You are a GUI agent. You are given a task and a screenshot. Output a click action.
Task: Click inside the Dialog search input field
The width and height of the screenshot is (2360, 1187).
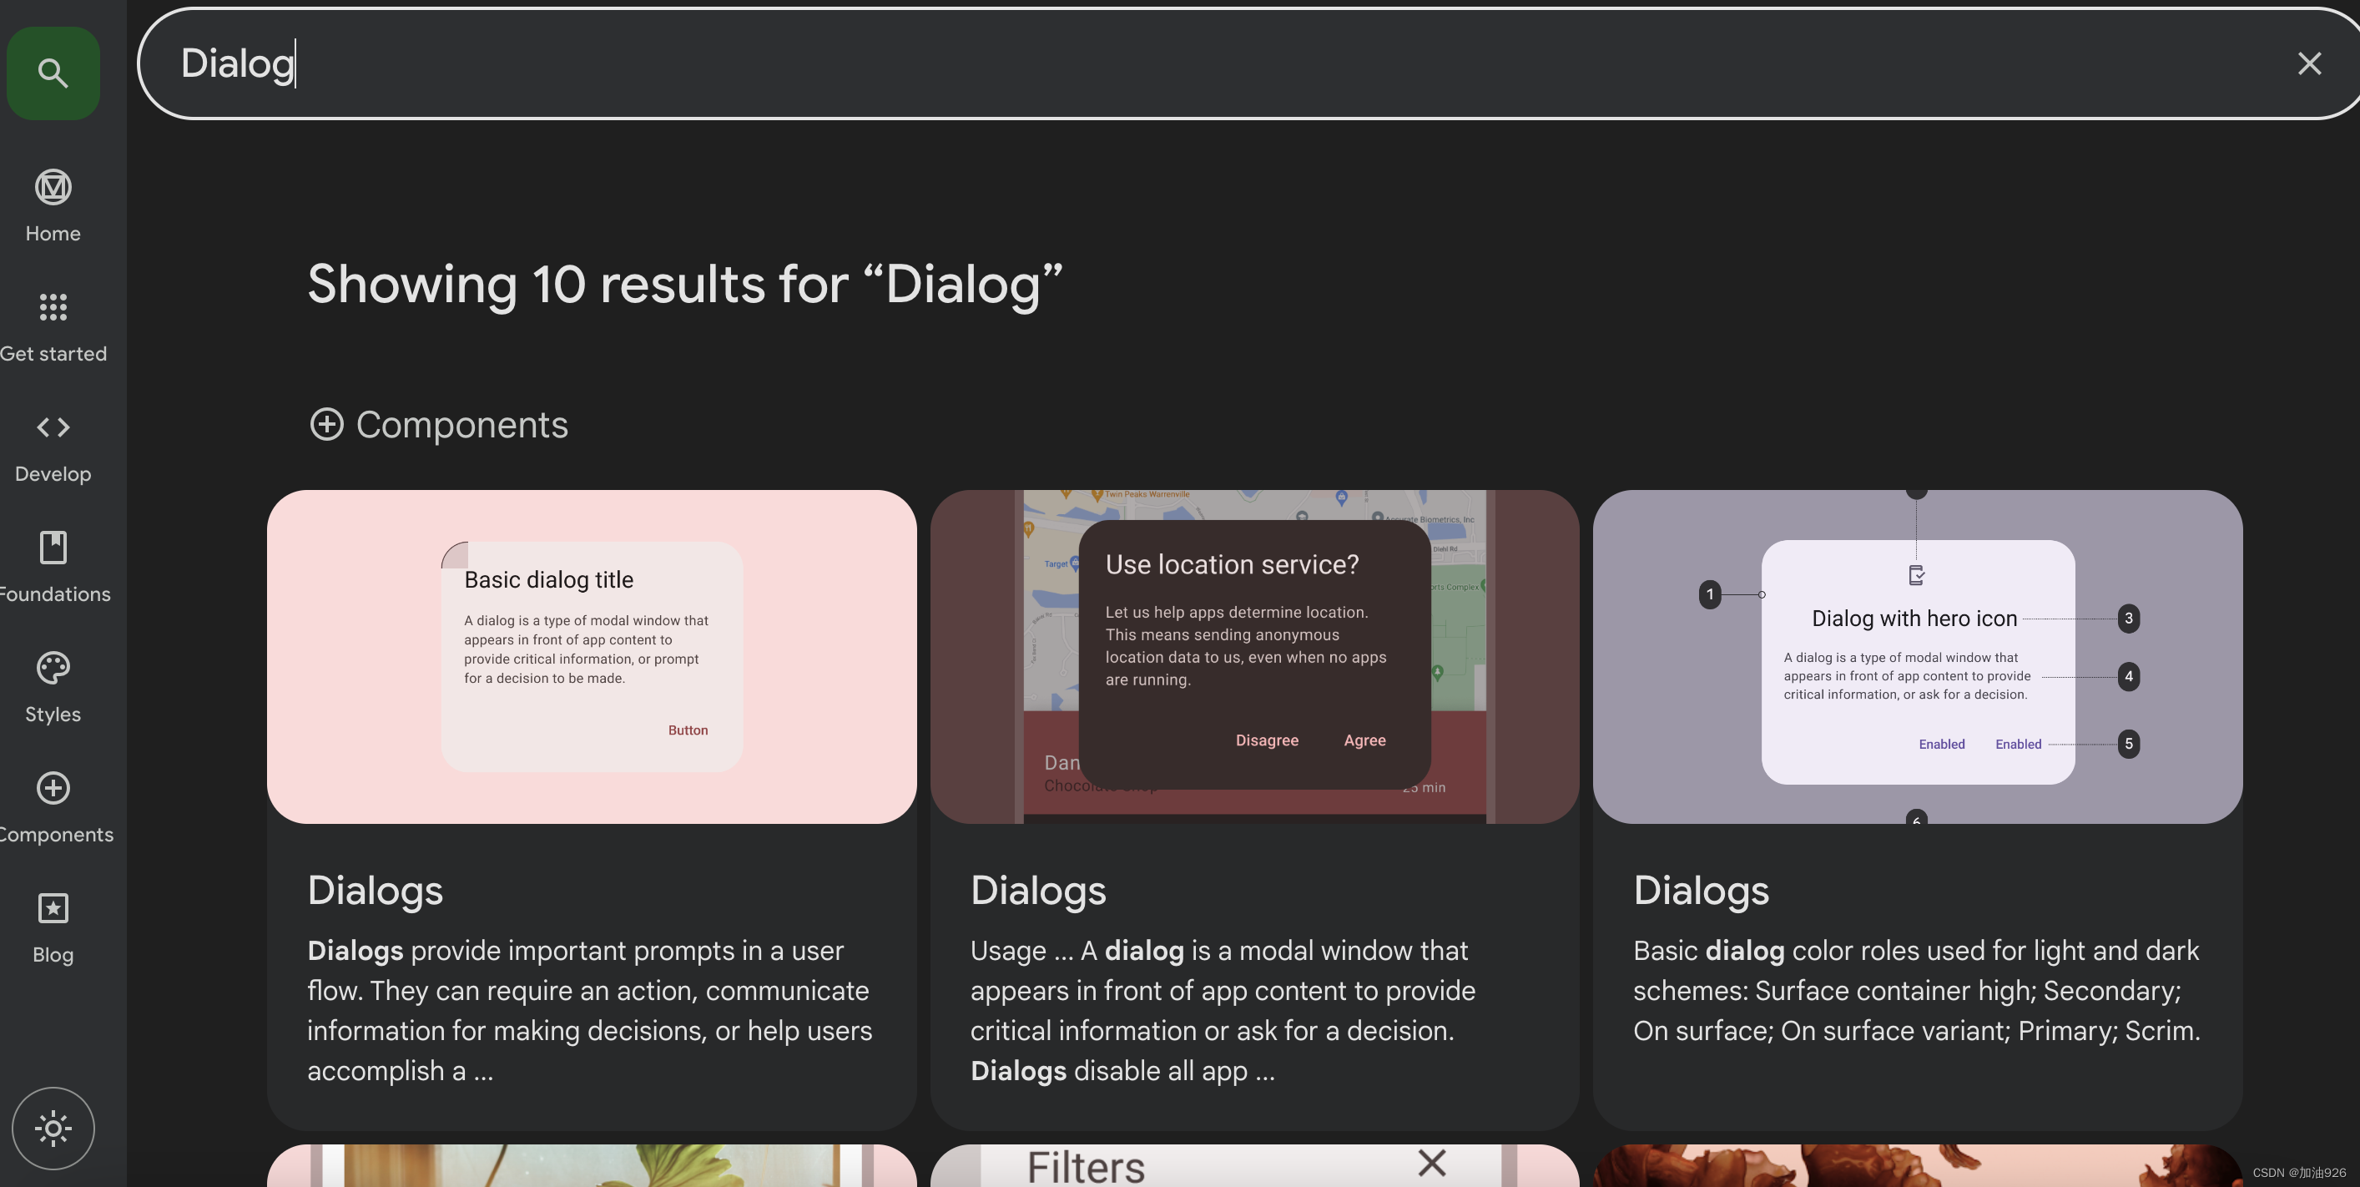click(641, 63)
